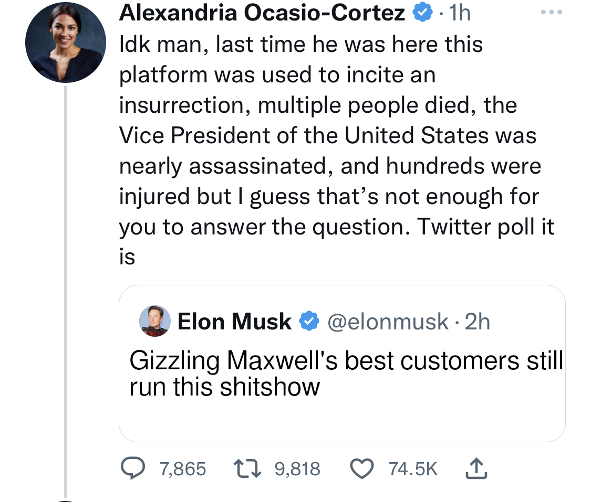The image size is (591, 502).
Task: Open the quoted tweet about Maxwell's customers
Action: [x=342, y=364]
